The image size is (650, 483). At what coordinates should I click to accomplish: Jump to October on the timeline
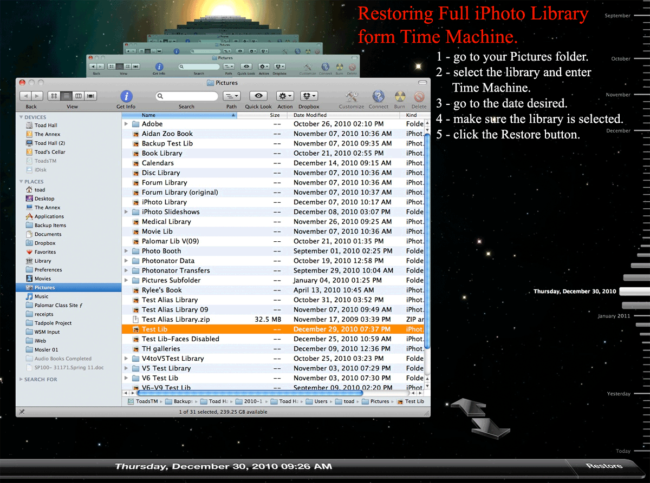(620, 58)
